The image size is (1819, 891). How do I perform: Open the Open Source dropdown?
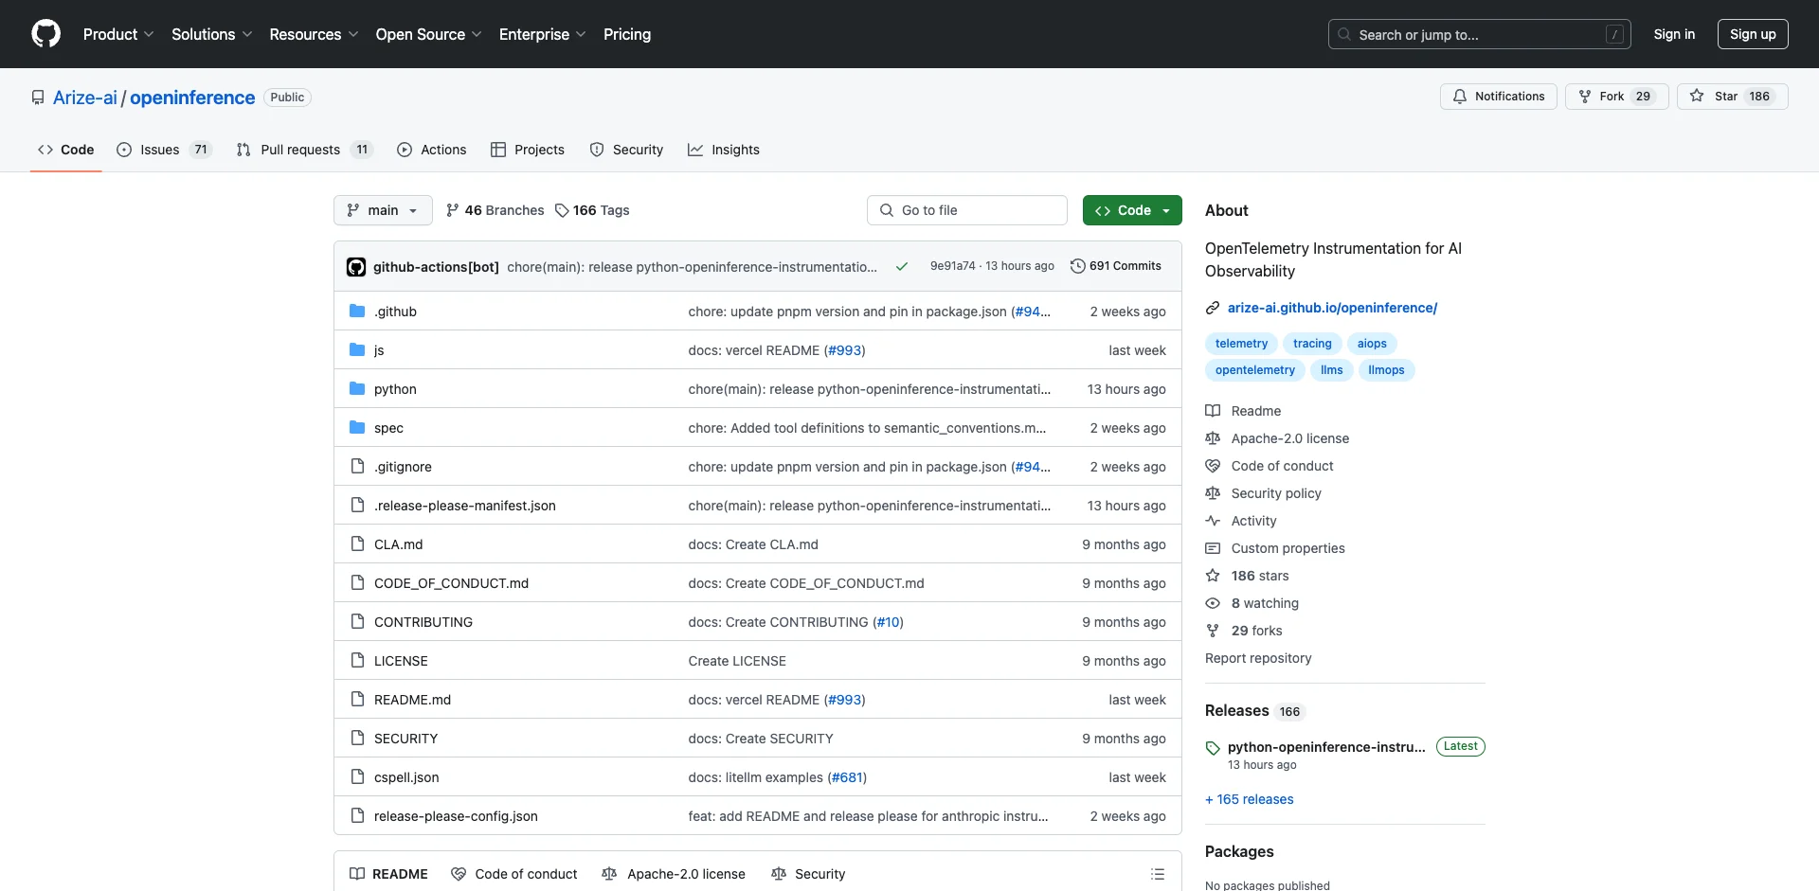click(429, 34)
